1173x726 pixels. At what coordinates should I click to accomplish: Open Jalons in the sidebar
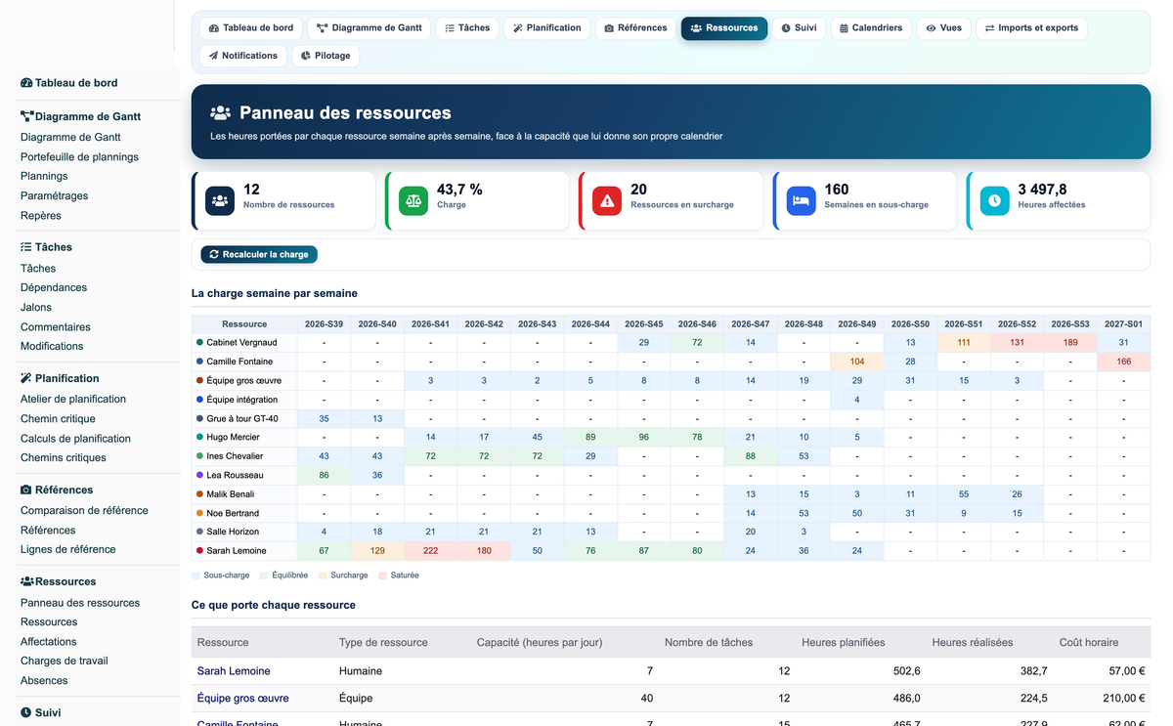36,307
